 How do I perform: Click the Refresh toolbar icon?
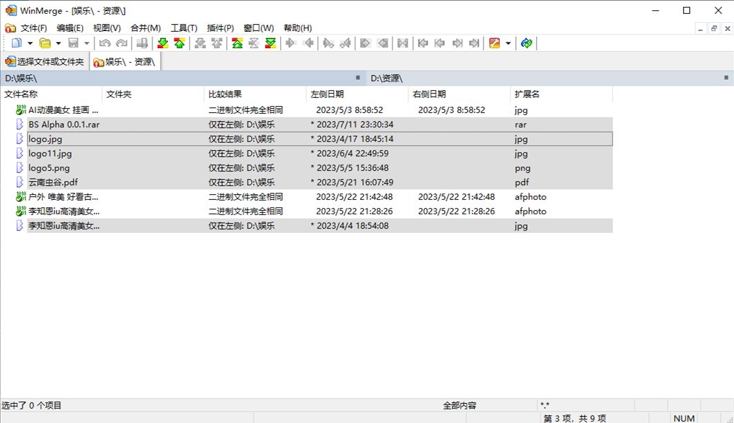pos(526,43)
